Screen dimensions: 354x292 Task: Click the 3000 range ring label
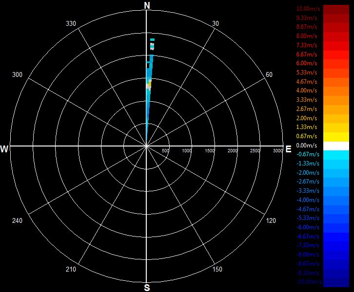tap(278, 151)
